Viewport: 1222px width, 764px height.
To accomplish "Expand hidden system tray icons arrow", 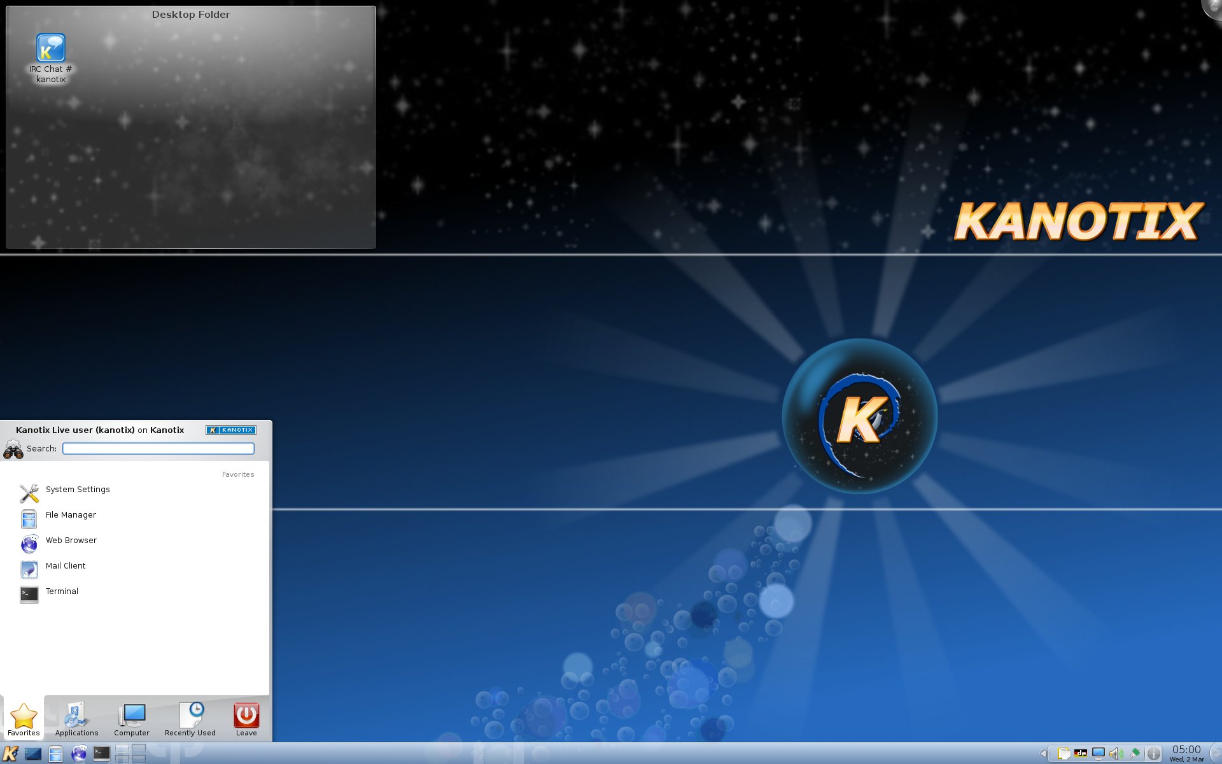I will tap(1043, 754).
